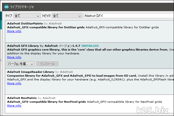Select the Adafruit NeoMatrix library title

point(22,98)
